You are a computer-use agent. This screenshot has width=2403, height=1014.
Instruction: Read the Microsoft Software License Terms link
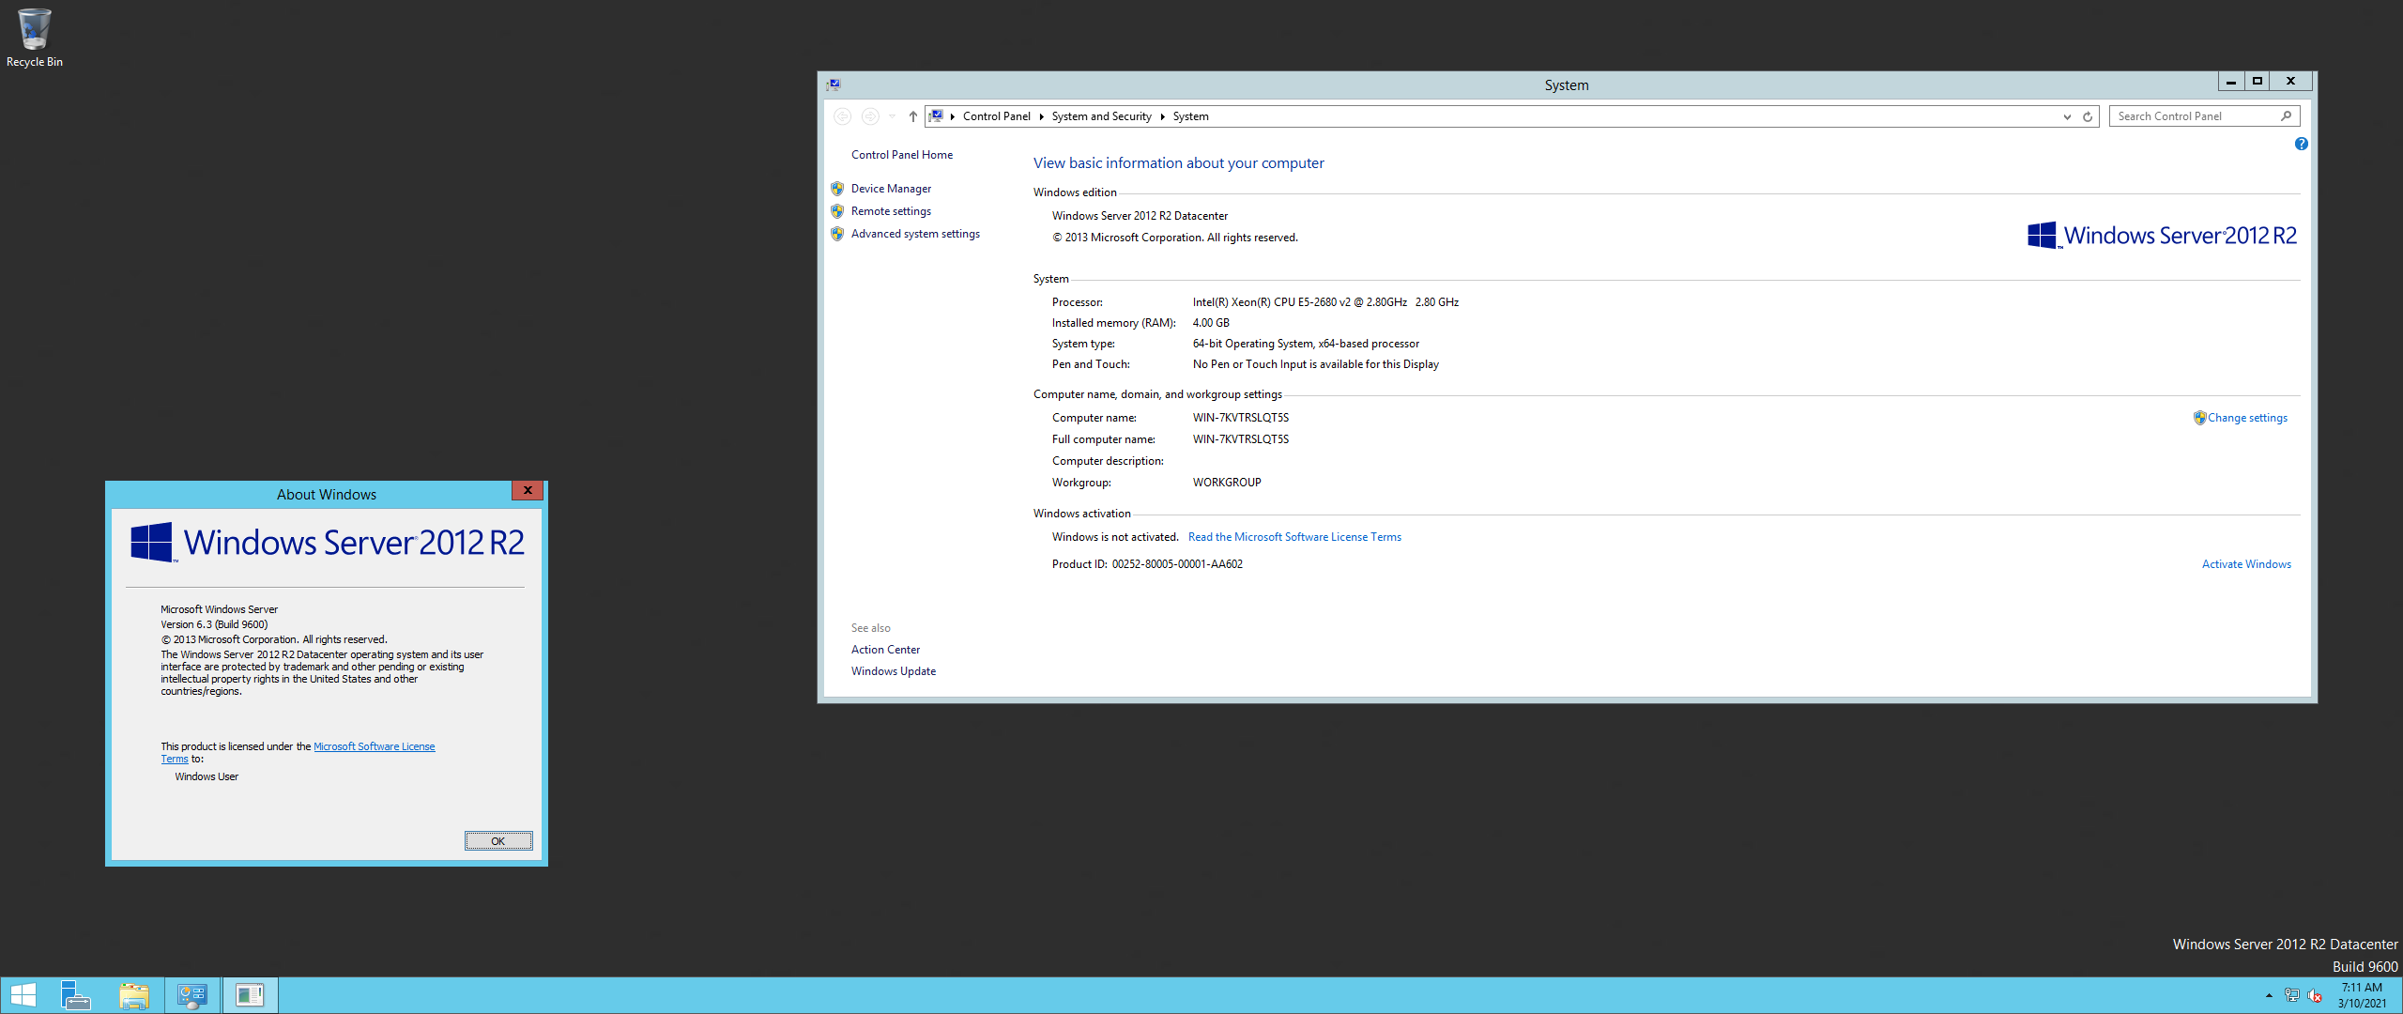pos(1294,537)
